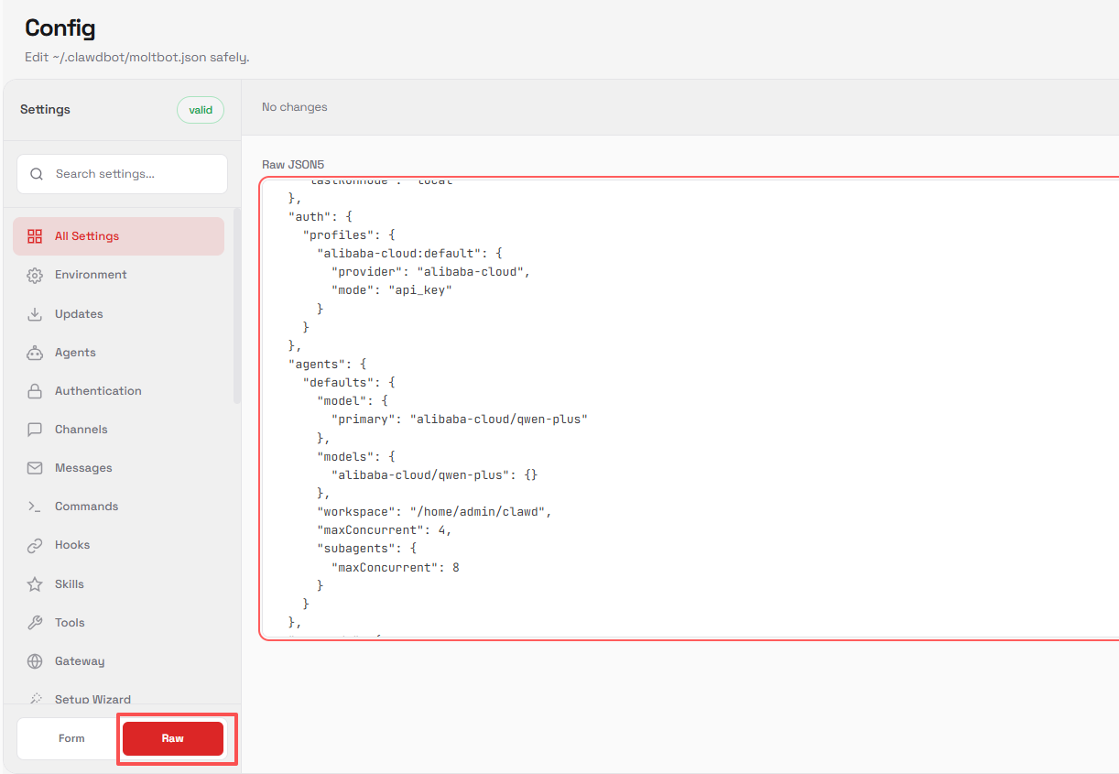Click the Skills star icon

(x=35, y=584)
